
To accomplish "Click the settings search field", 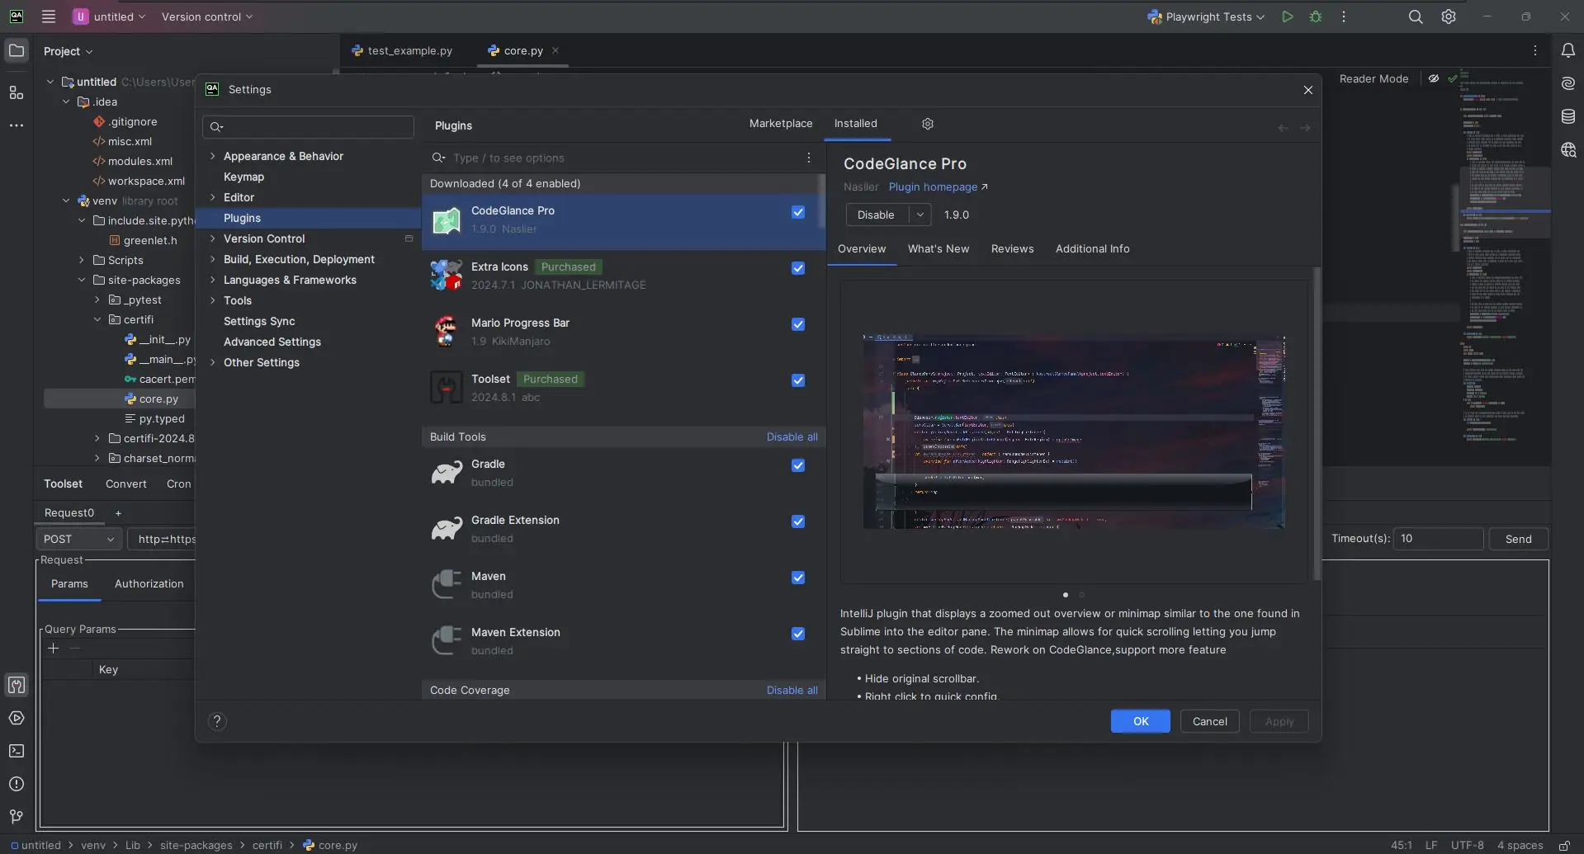I will (308, 126).
